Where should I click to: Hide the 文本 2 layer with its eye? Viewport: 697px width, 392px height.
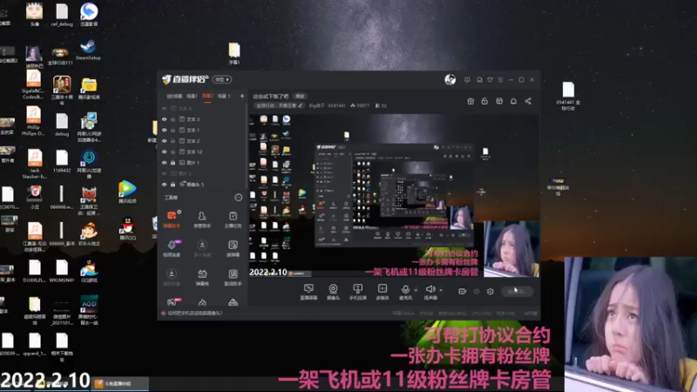[x=165, y=141]
